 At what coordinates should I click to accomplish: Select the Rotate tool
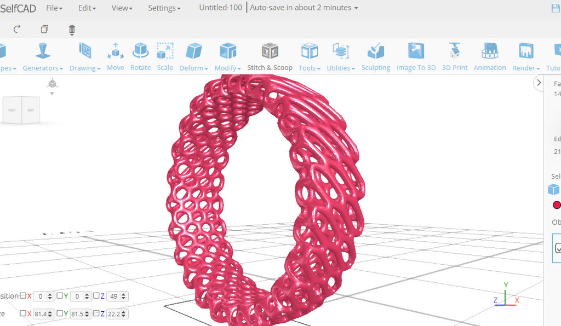pyautogui.click(x=140, y=55)
